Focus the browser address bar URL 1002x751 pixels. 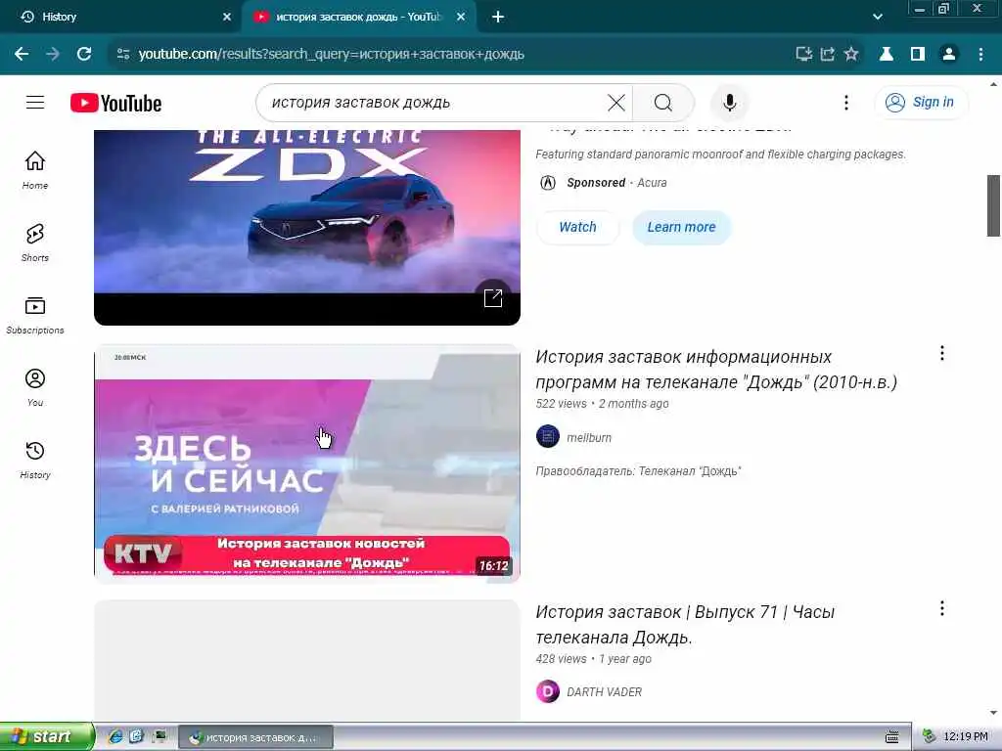pyautogui.click(x=331, y=55)
